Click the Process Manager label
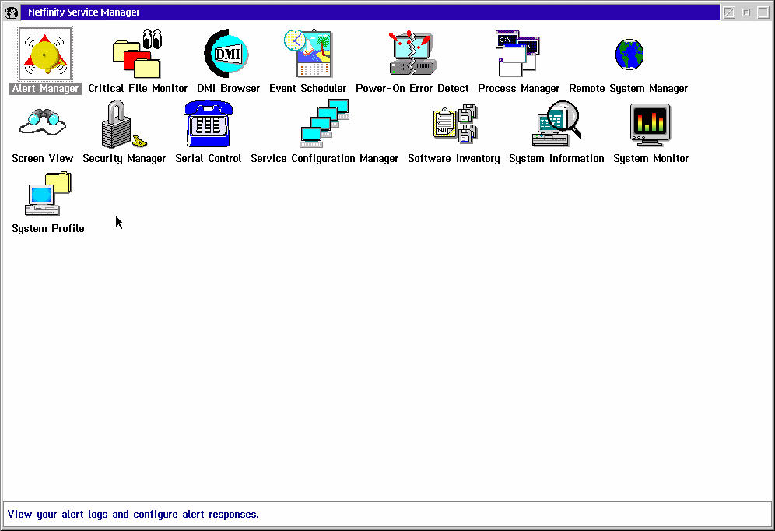775x531 pixels. coord(518,89)
